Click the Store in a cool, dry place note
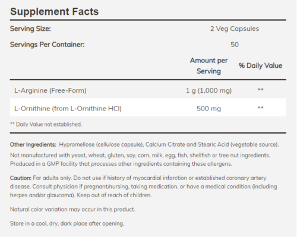 (x=67, y=223)
